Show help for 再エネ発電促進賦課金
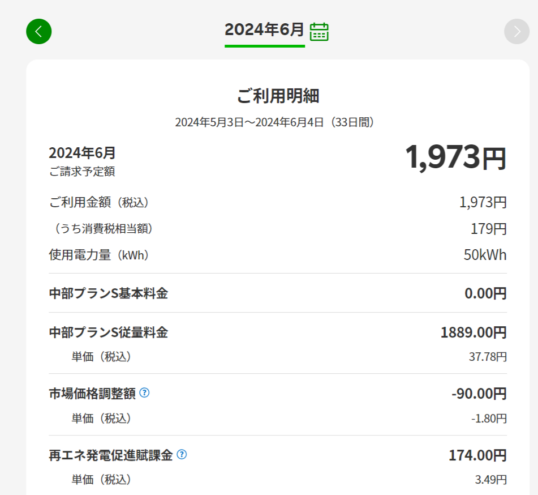This screenshot has height=495, width=538. click(182, 454)
